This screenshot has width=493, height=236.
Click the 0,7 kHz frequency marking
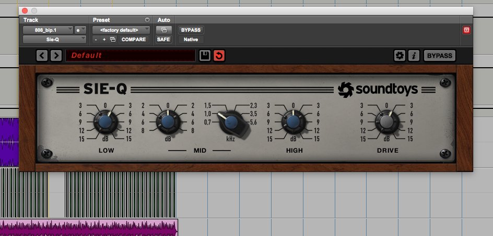pyautogui.click(x=207, y=122)
